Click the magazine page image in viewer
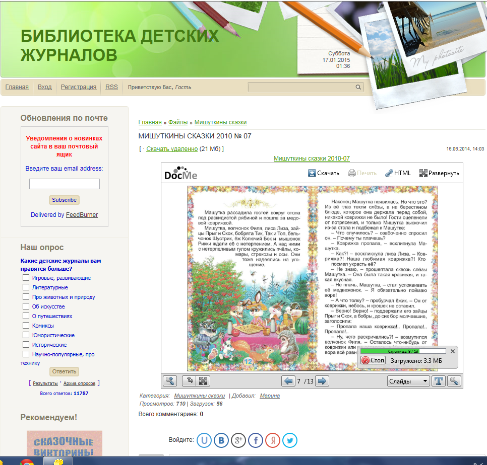Screen dimensions: 487x465 click(313, 278)
